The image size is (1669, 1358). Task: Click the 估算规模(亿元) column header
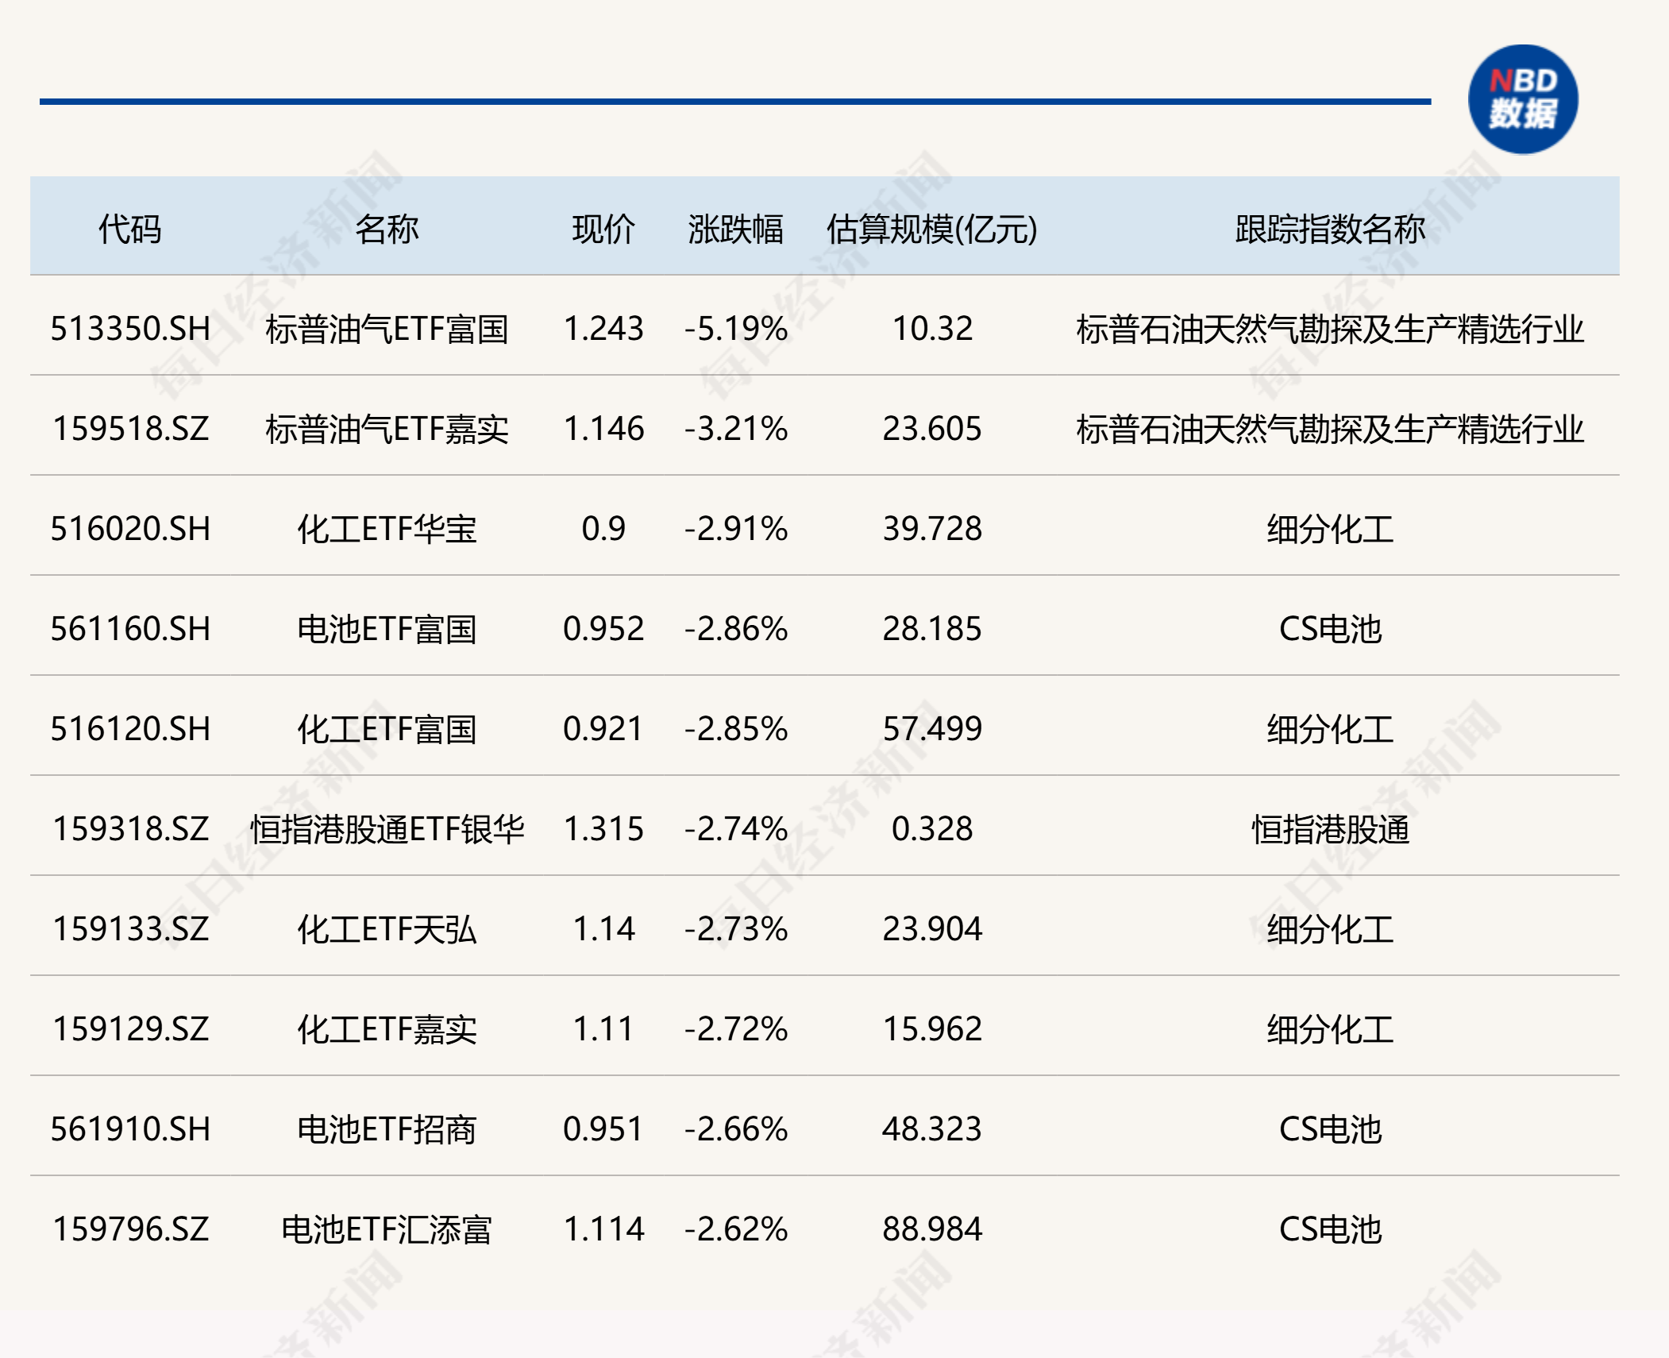click(932, 230)
